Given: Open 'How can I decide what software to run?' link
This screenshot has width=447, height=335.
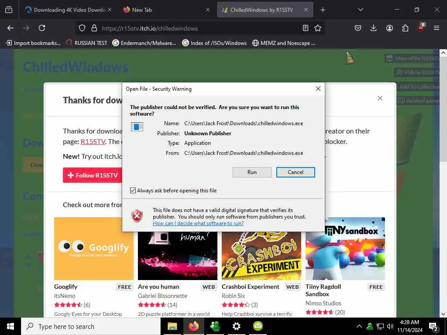Looking at the screenshot, I should [x=198, y=223].
